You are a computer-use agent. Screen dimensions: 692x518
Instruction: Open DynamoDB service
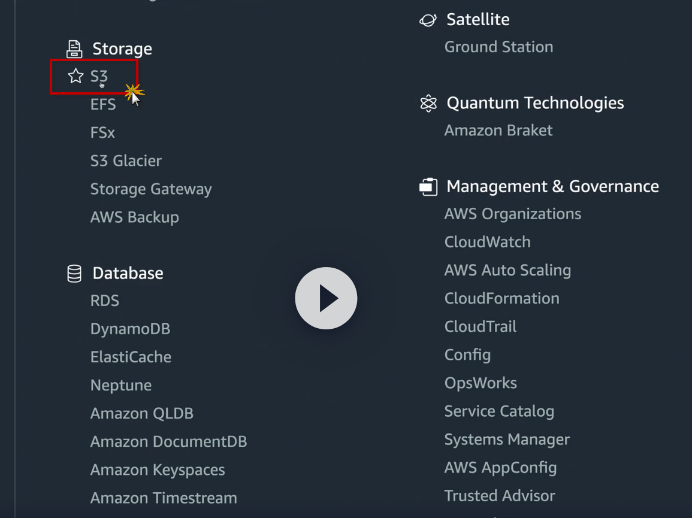point(130,329)
